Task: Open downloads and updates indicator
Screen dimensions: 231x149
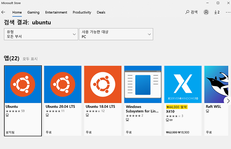Action: pos(217,12)
